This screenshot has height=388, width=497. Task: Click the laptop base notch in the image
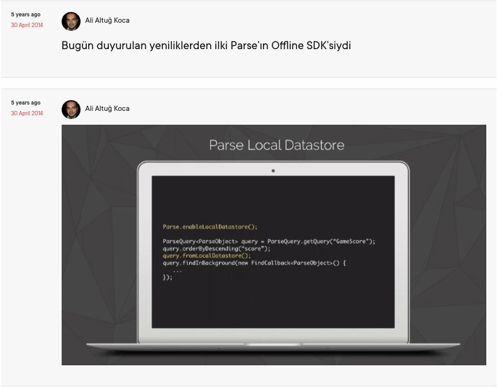(x=273, y=344)
